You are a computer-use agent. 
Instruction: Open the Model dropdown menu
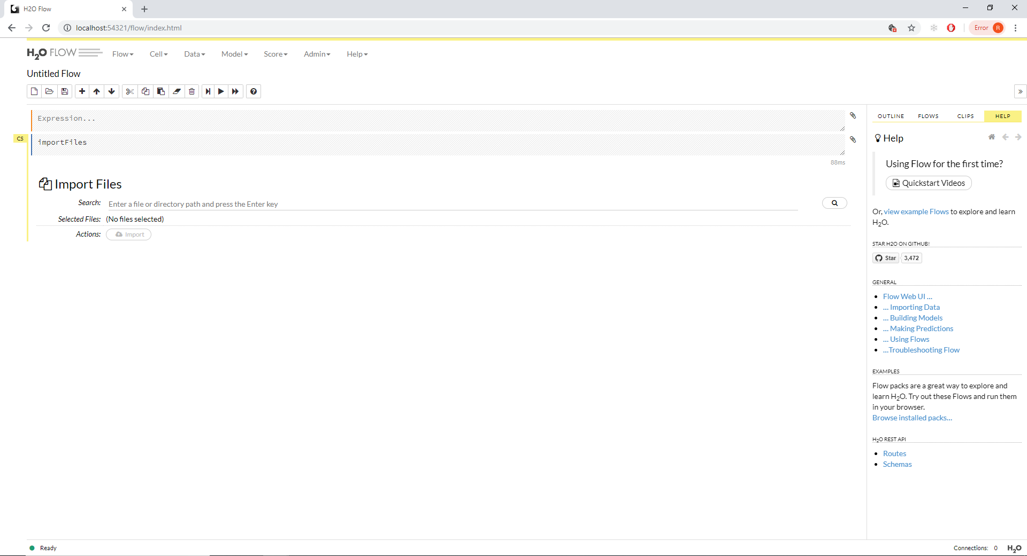click(235, 54)
